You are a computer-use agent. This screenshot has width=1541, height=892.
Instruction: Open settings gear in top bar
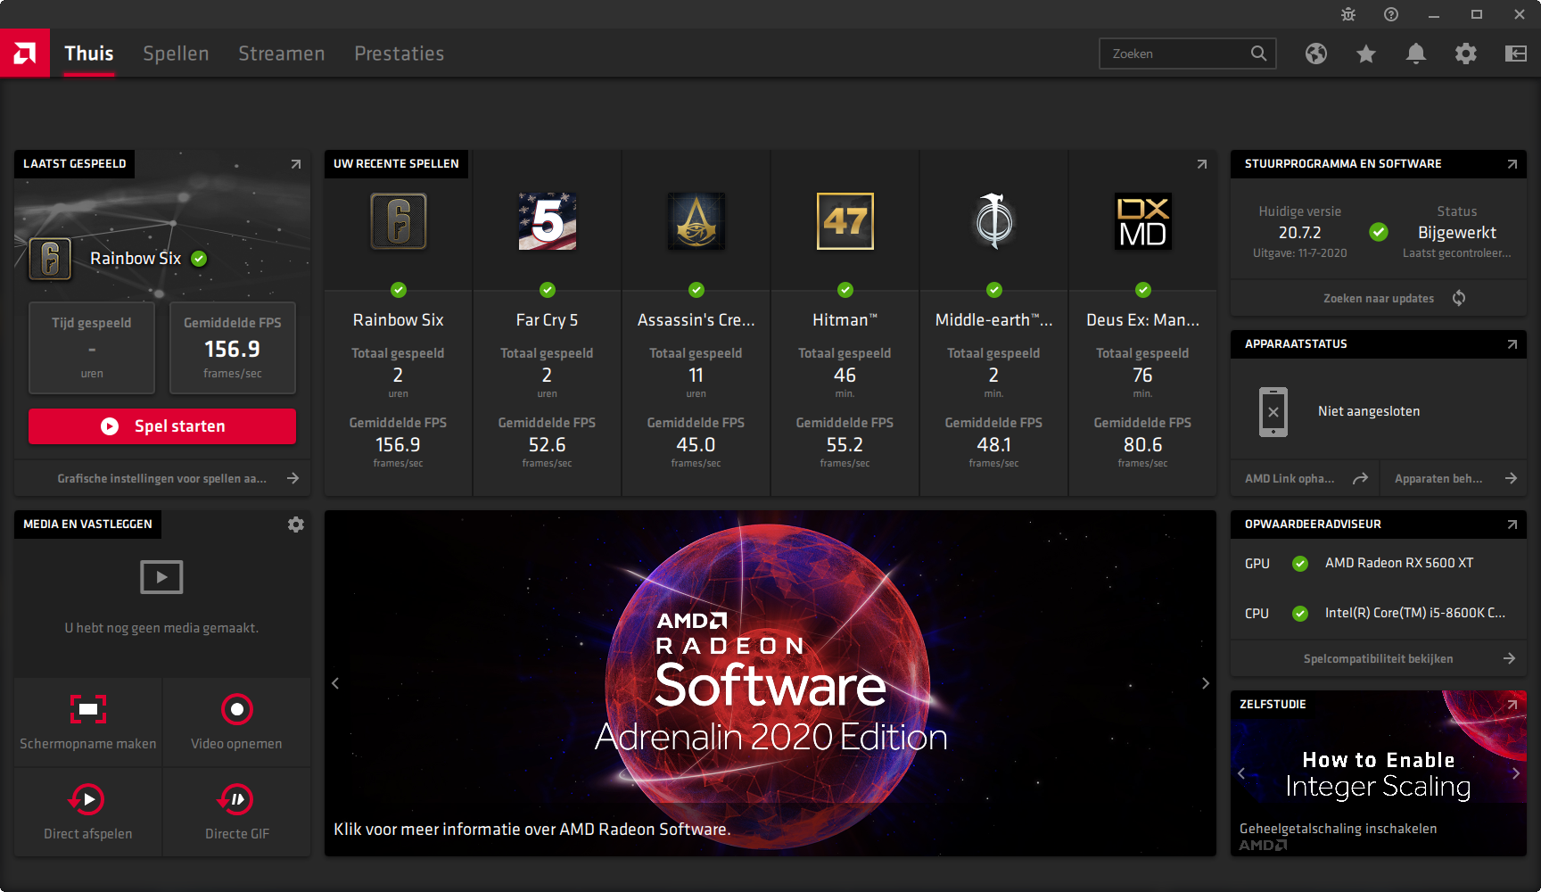click(1466, 54)
